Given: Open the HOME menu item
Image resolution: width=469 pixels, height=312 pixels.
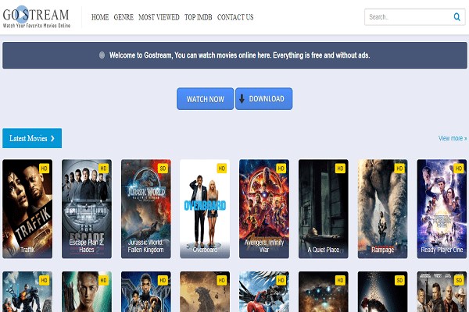Looking at the screenshot, I should 100,17.
